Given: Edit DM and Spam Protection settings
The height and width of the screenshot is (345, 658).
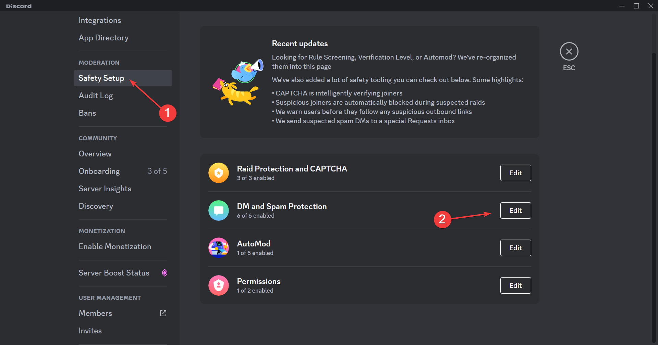Looking at the screenshot, I should [515, 210].
